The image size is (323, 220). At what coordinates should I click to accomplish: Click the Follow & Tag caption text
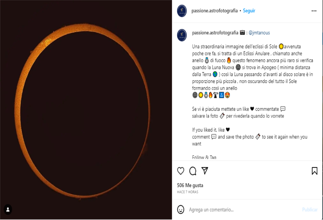point(204,157)
